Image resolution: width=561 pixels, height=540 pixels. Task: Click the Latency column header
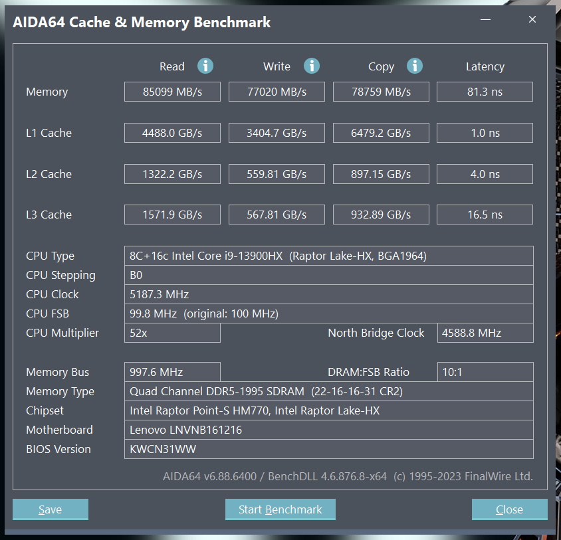tap(485, 66)
